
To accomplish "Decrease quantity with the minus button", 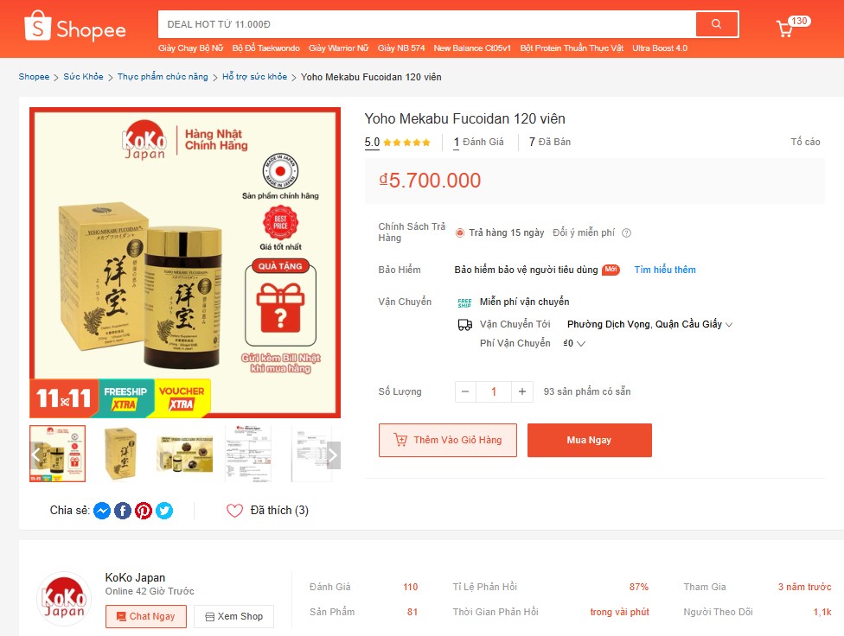I will coord(465,391).
